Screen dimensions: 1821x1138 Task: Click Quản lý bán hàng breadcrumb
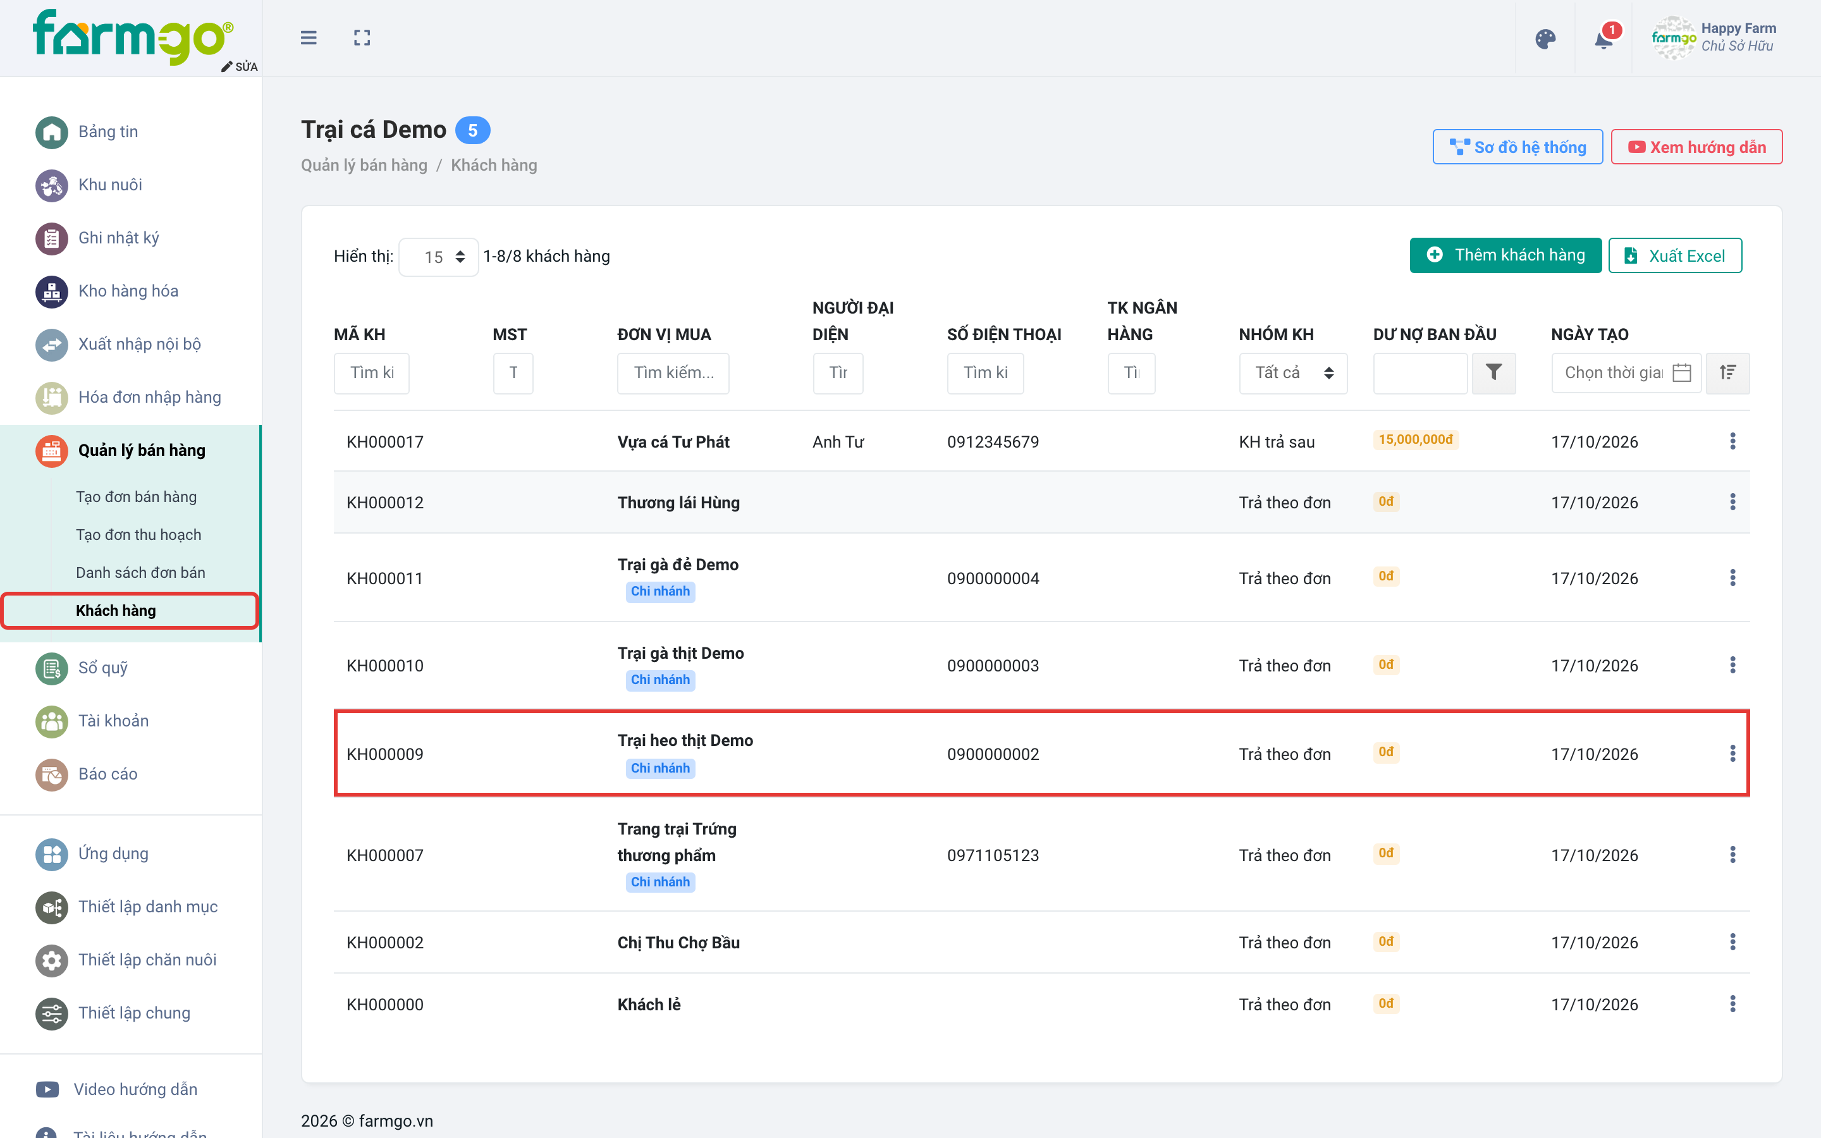[x=364, y=165]
